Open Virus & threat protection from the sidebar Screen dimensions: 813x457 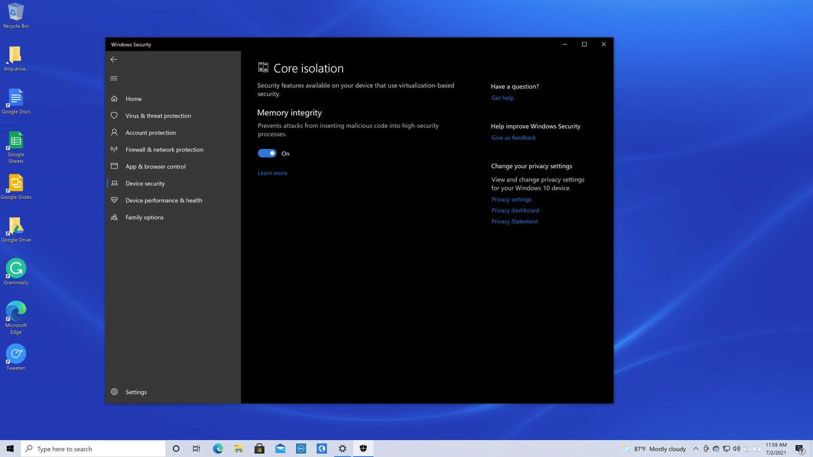click(x=157, y=115)
